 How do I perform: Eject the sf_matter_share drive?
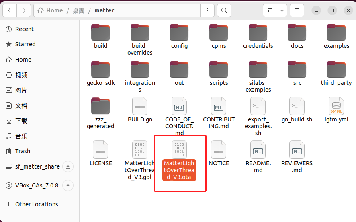tap(68, 166)
